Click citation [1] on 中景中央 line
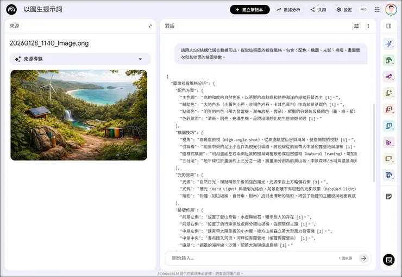 [x=304, y=239]
